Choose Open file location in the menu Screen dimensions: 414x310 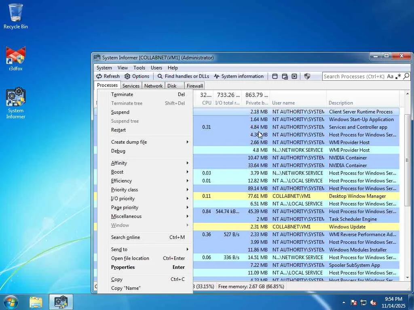click(145, 258)
